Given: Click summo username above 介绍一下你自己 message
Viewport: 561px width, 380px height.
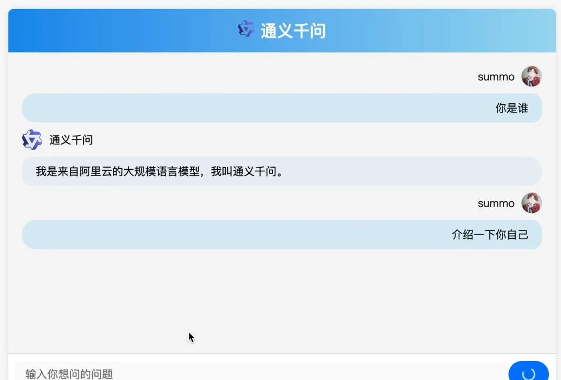Looking at the screenshot, I should click(x=496, y=203).
